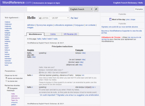Open the UK-RP accent dropdown
Image resolution: width=145 pixels, height=106 pixels.
59,18
